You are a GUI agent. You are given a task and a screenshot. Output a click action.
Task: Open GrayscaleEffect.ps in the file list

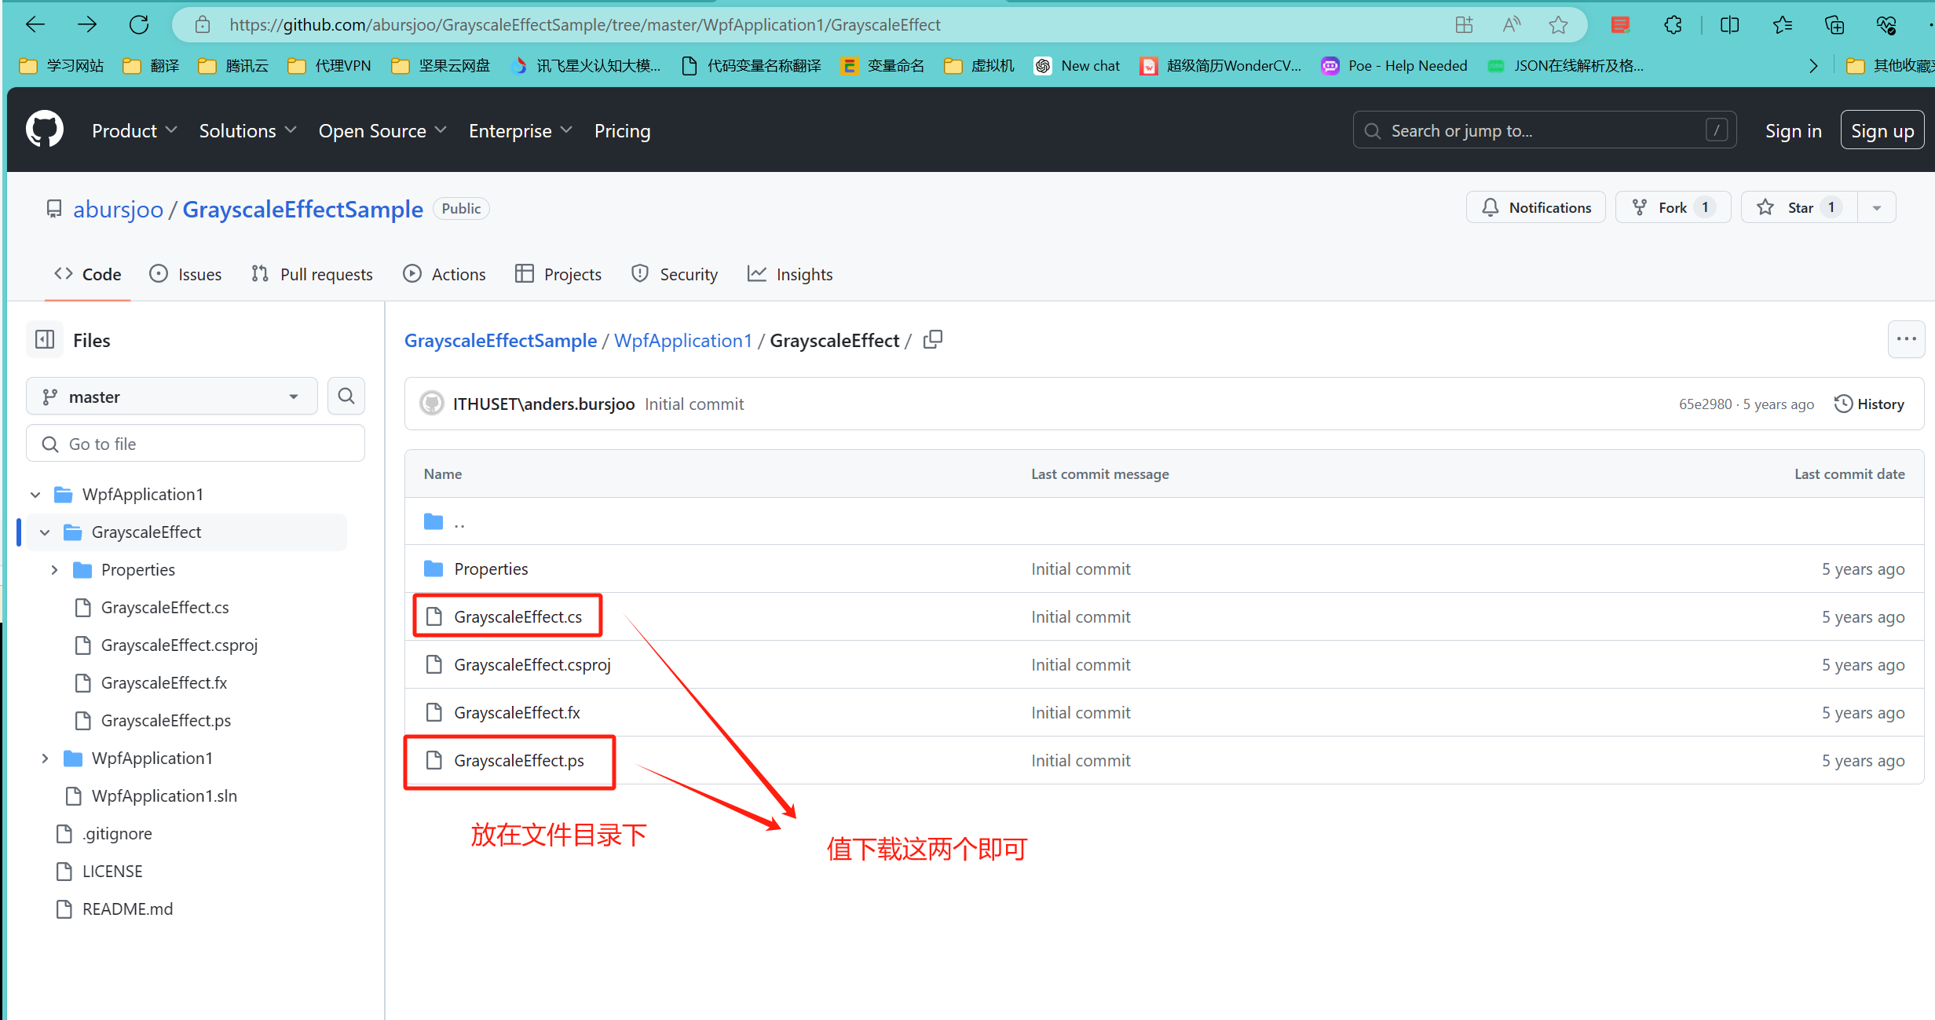[x=519, y=760]
